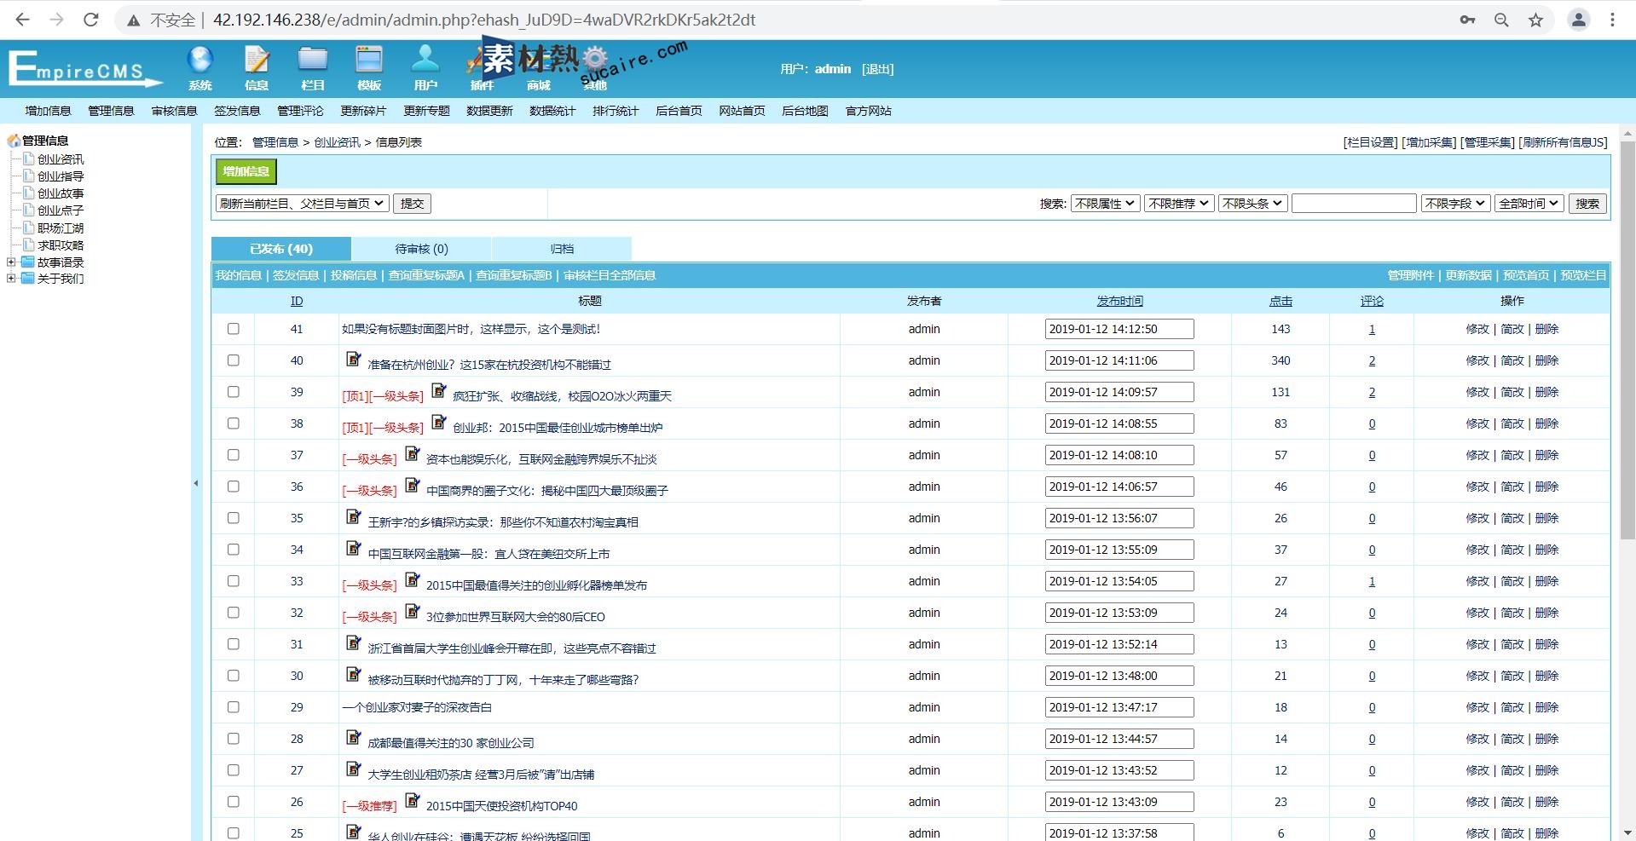
Task: Check the box for article ID 34
Action: (234, 550)
